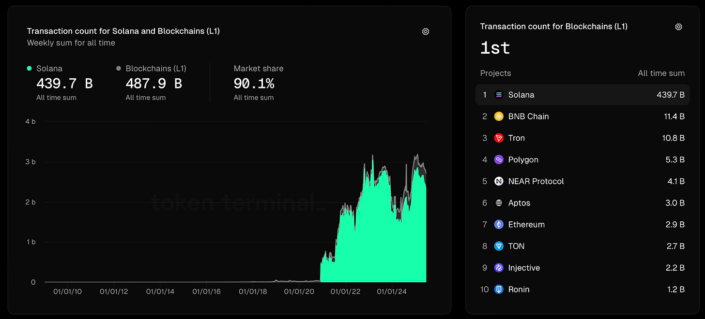
Task: Click the 3 b y-axis label
Action: [x=31, y=162]
